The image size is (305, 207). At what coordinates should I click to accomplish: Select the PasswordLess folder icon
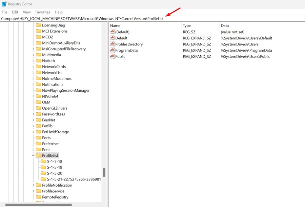(39, 114)
